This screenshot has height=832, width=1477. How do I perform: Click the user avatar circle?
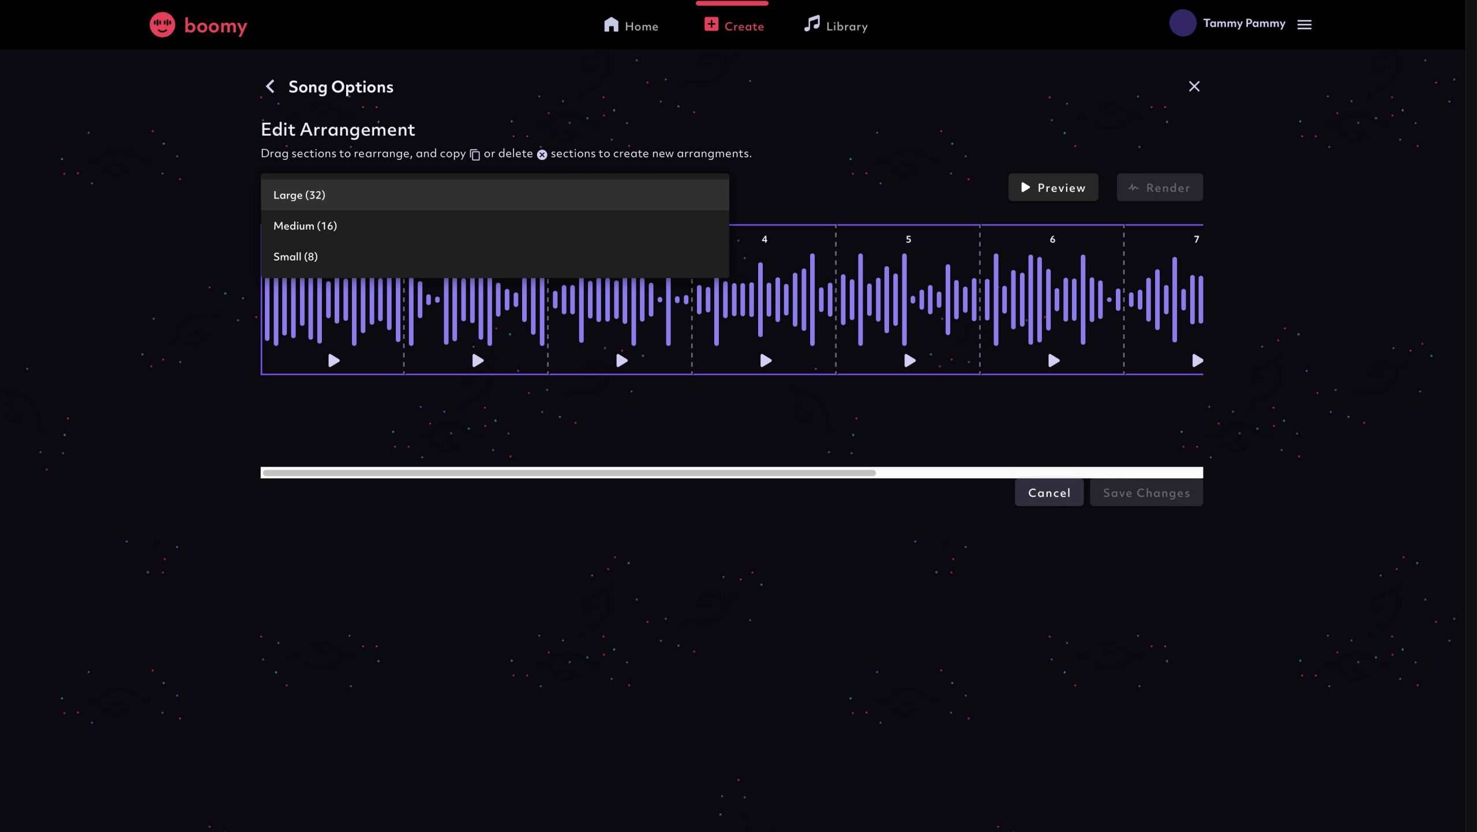[x=1182, y=24]
